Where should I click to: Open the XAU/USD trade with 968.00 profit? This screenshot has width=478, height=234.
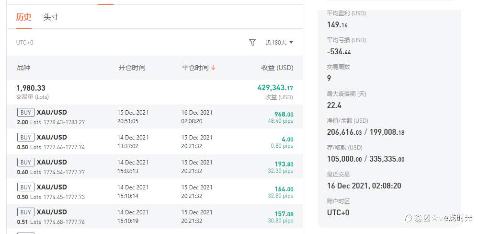click(x=52, y=113)
